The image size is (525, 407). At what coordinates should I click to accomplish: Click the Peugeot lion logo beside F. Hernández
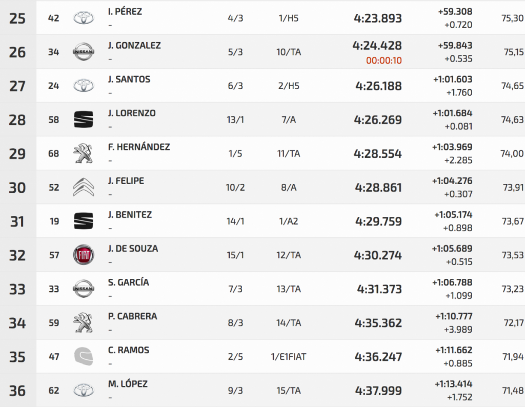coord(84,154)
